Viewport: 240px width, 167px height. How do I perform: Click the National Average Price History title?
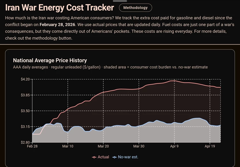tap(50, 60)
